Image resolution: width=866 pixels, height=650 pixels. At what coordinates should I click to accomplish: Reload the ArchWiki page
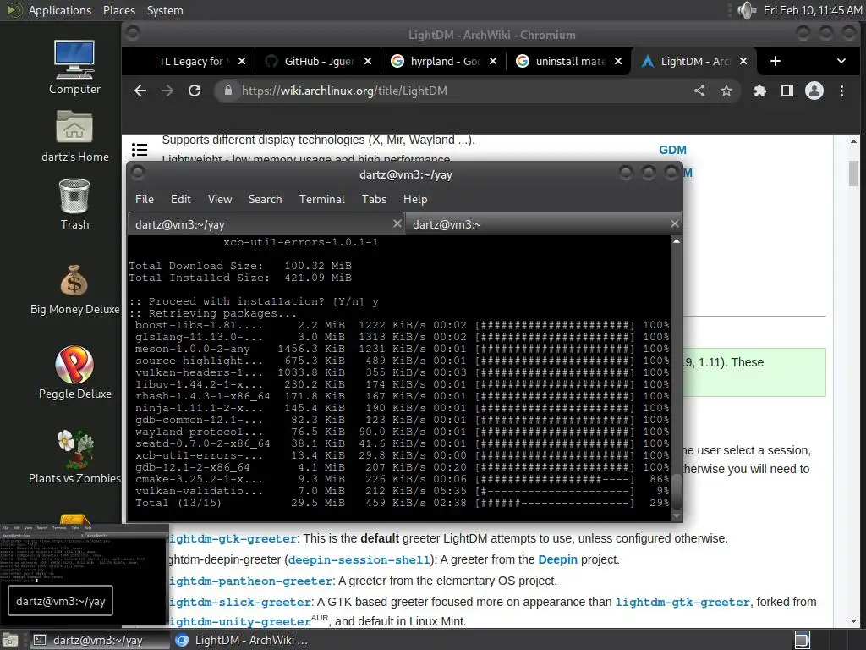195,91
